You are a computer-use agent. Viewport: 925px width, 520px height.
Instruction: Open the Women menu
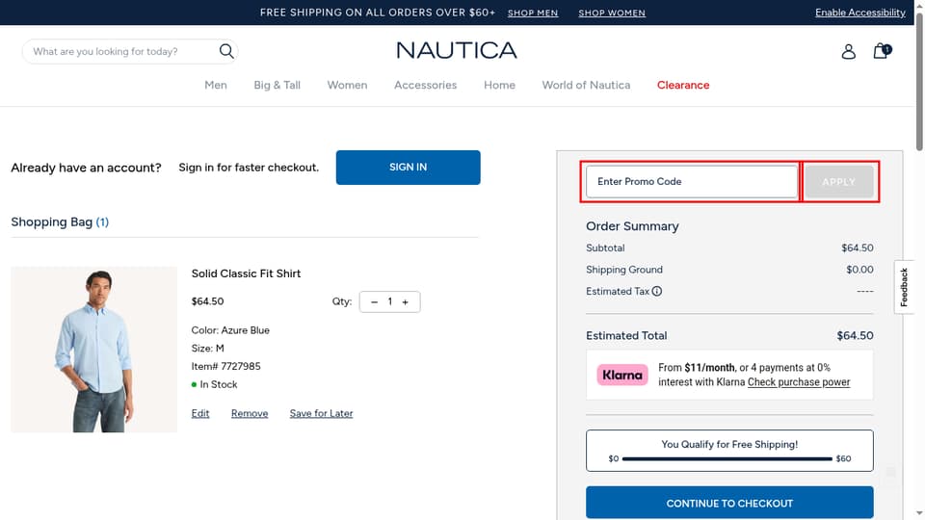348,85
